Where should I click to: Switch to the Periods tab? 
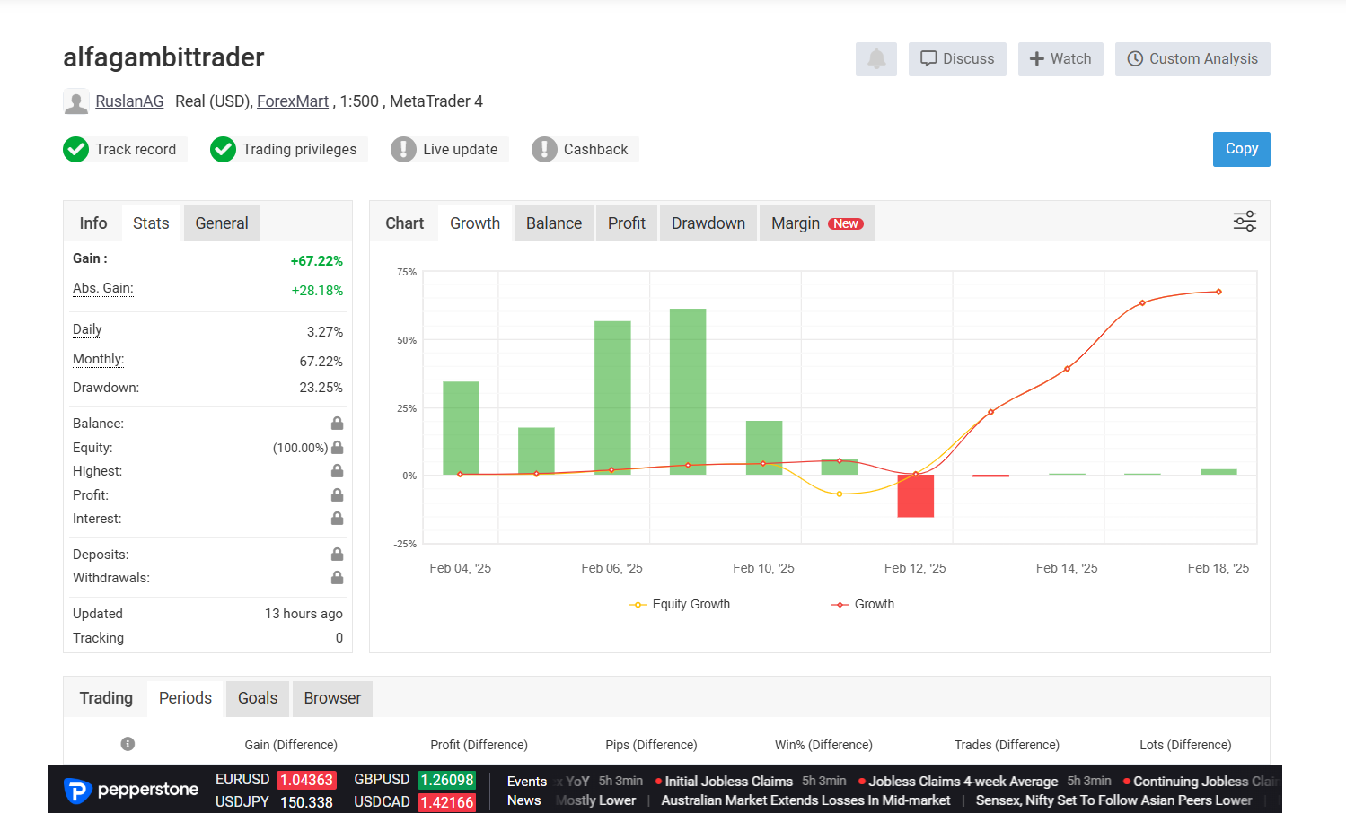(x=185, y=698)
